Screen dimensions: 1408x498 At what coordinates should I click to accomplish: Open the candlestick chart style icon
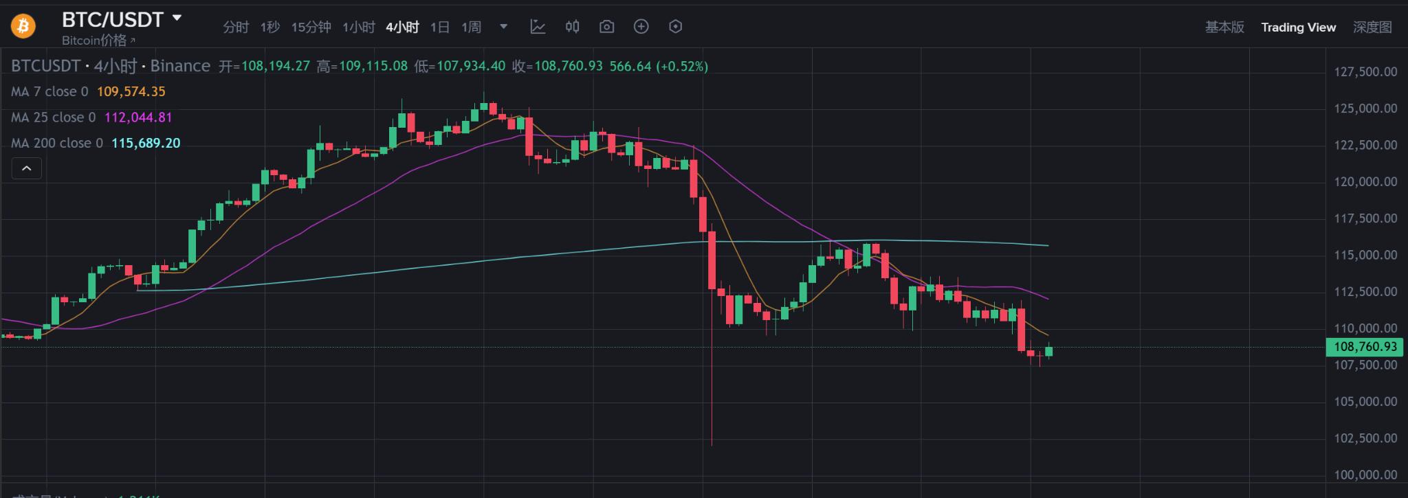[x=572, y=27]
